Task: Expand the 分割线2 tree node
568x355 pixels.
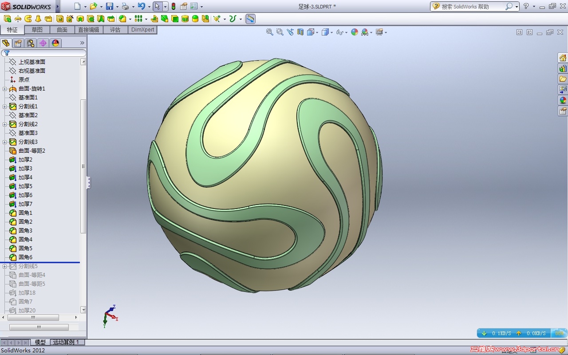Action: (5, 124)
